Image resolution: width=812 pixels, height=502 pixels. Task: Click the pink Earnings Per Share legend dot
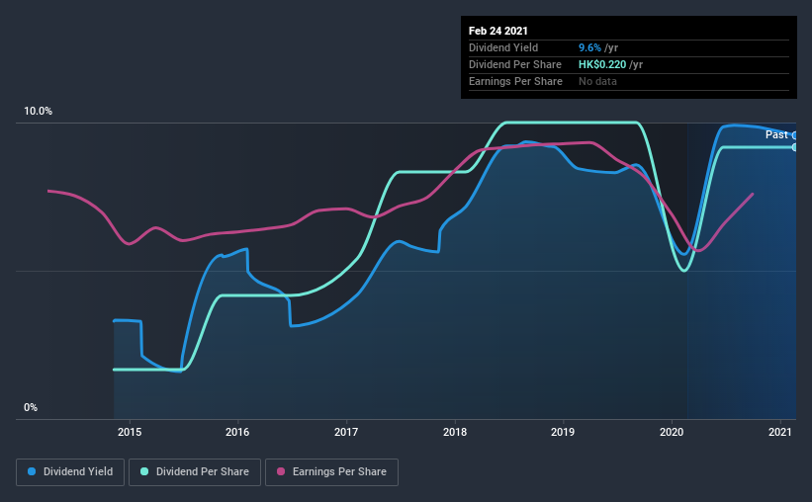tap(281, 471)
